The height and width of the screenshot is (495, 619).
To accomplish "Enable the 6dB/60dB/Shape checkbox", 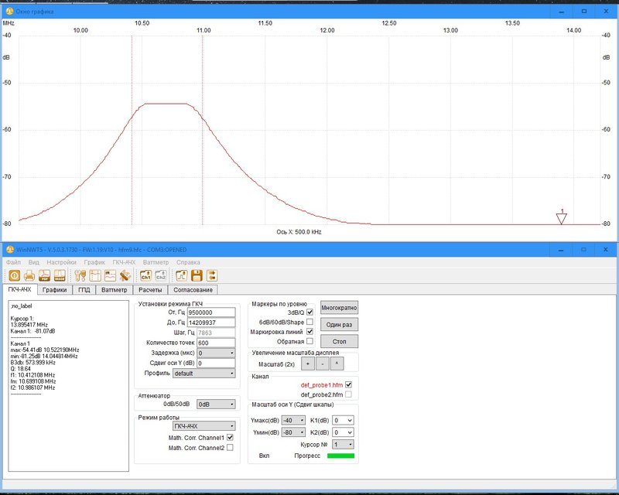I will pos(310,322).
